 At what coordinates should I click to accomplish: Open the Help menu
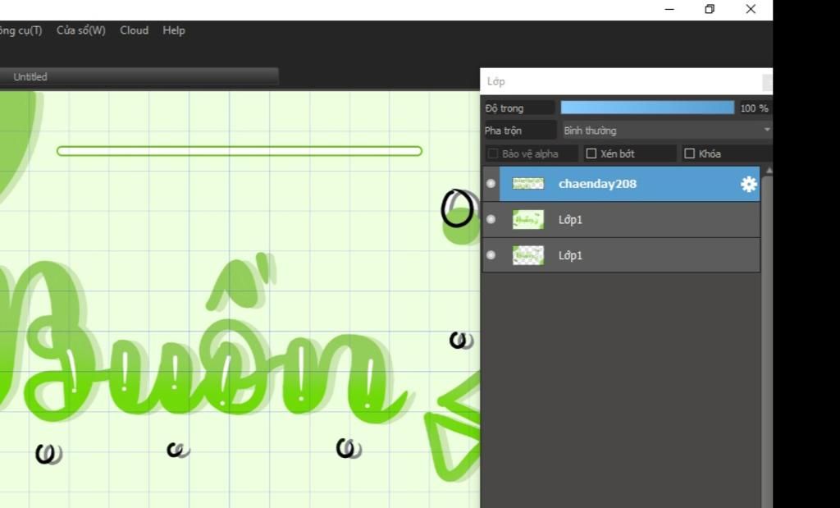pos(174,30)
